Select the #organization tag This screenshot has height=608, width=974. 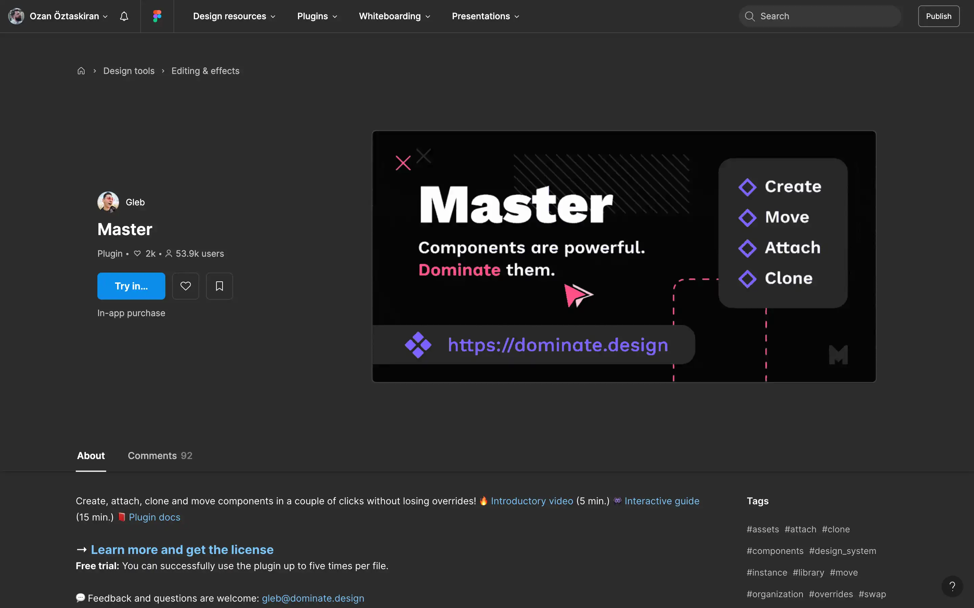pyautogui.click(x=775, y=594)
